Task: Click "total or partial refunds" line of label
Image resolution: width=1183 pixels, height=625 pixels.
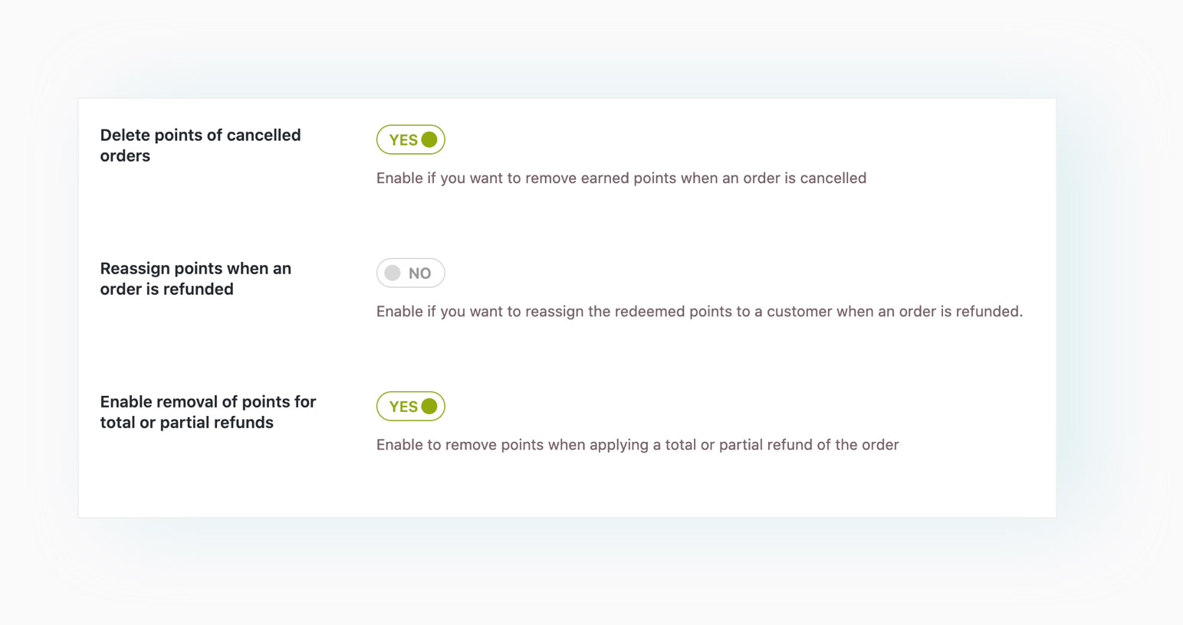Action: point(186,423)
